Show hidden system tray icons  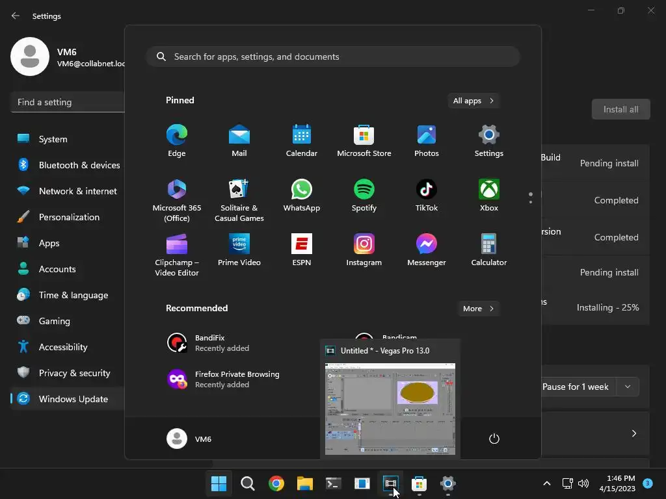tap(547, 483)
